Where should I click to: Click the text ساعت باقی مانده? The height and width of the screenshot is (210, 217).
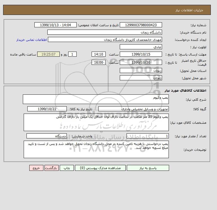[23, 54]
